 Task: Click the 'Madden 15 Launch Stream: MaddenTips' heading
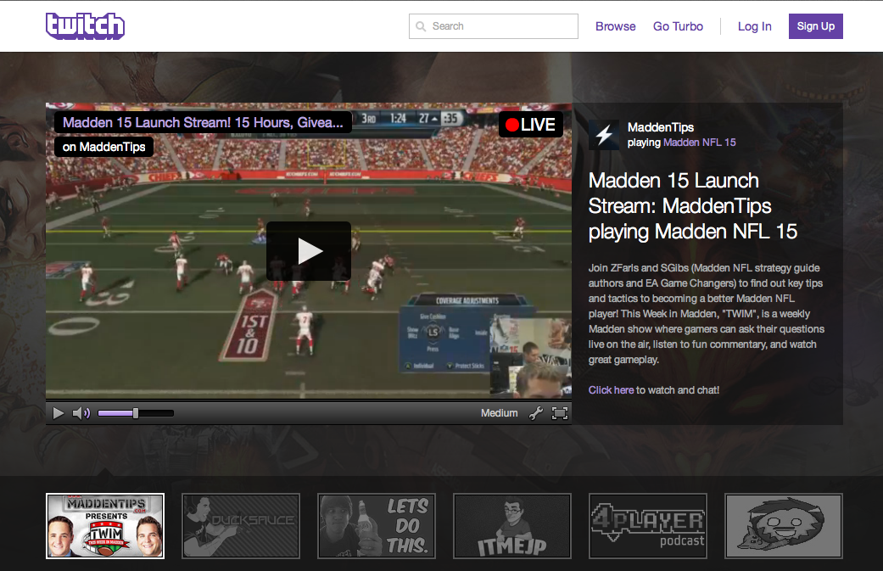693,206
